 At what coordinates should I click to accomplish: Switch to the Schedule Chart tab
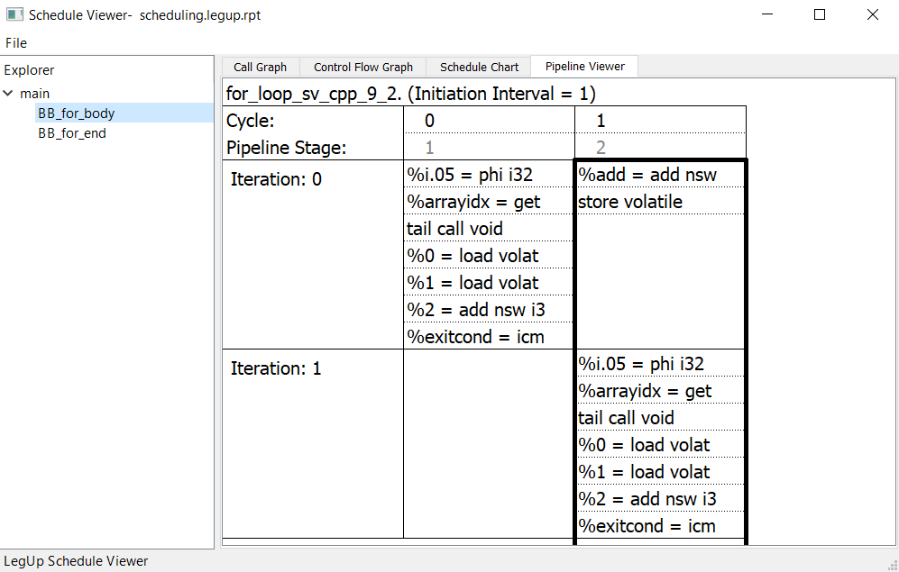coord(480,67)
